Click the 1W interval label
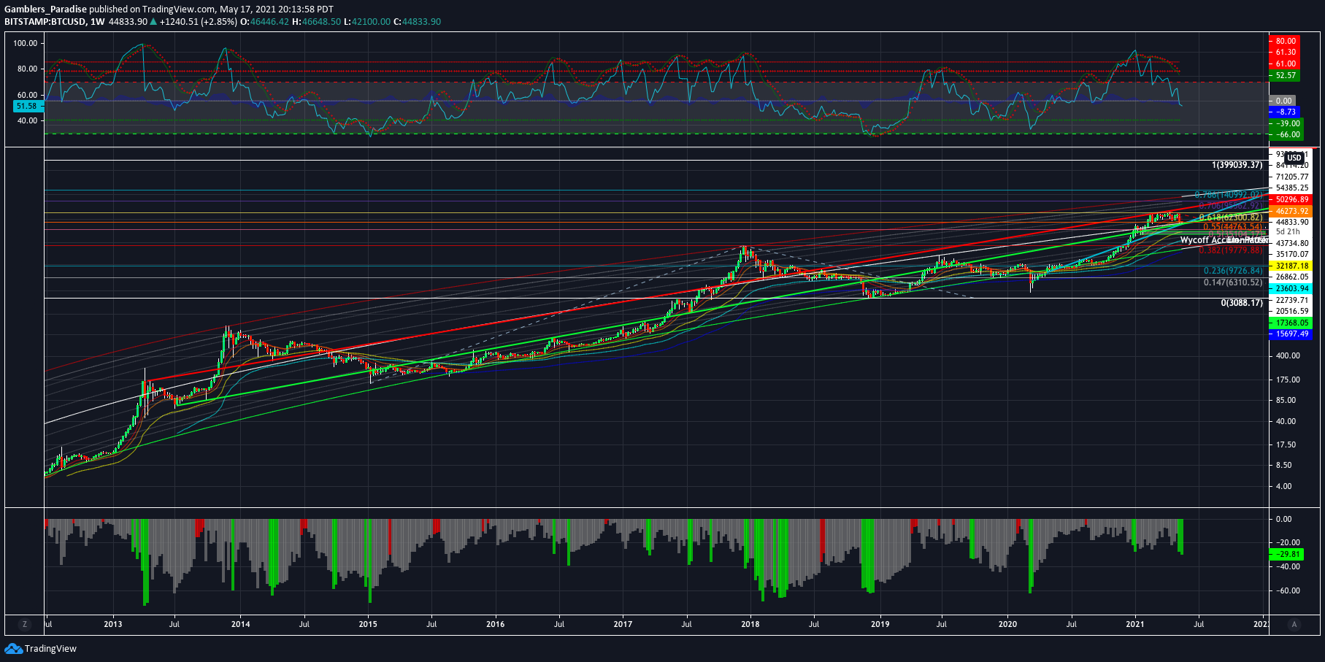This screenshot has width=1325, height=662. [x=97, y=22]
